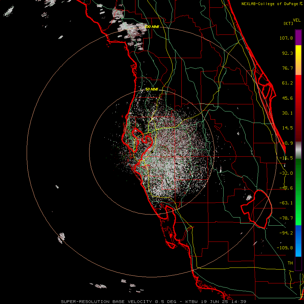Click the -0.9 value on velocity scale

coord(287,143)
